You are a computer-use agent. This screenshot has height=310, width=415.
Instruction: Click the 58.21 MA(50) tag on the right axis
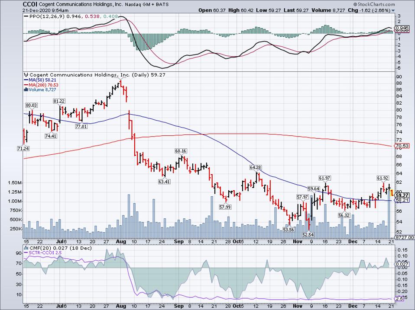tap(402, 201)
